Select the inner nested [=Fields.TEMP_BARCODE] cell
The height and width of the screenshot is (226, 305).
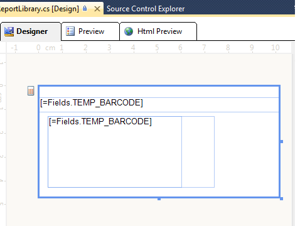115,152
